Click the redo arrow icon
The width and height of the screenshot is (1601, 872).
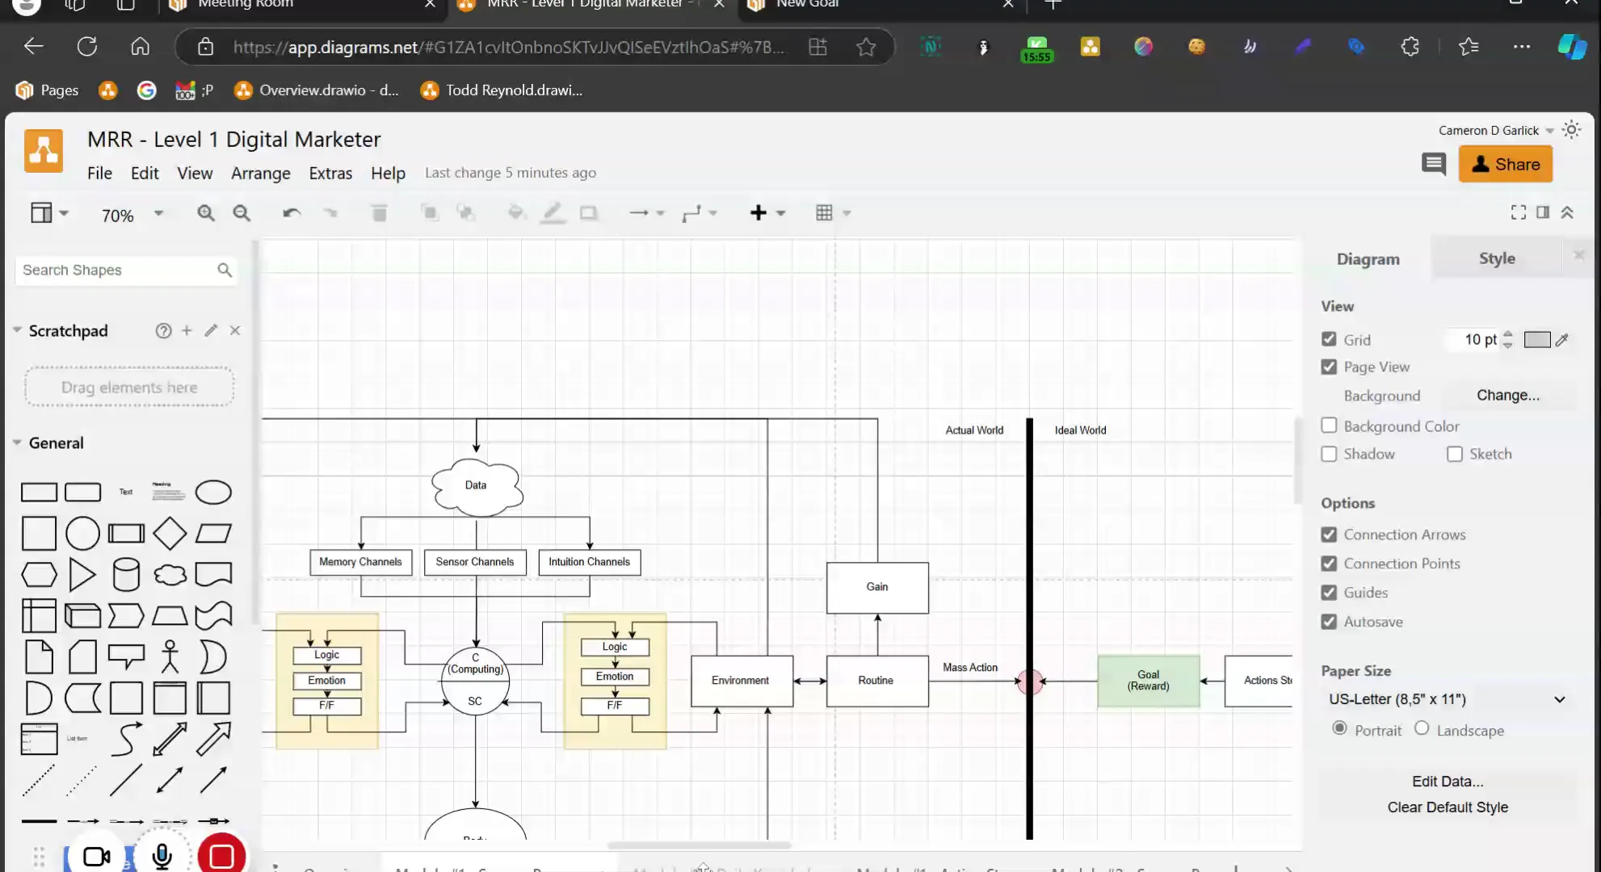click(330, 213)
